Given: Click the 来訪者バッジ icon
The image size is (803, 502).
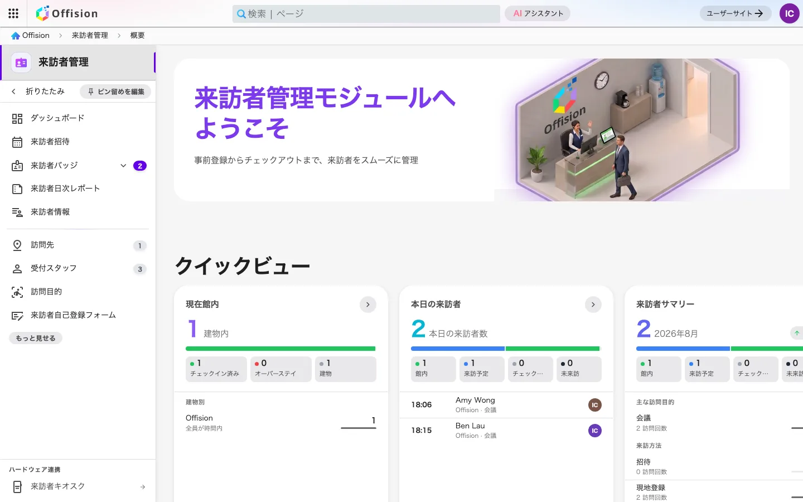Looking at the screenshot, I should point(17,166).
